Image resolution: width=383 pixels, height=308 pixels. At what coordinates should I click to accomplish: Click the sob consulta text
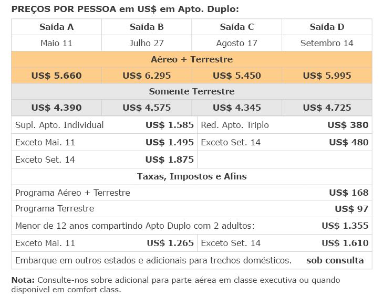[x=335, y=260]
